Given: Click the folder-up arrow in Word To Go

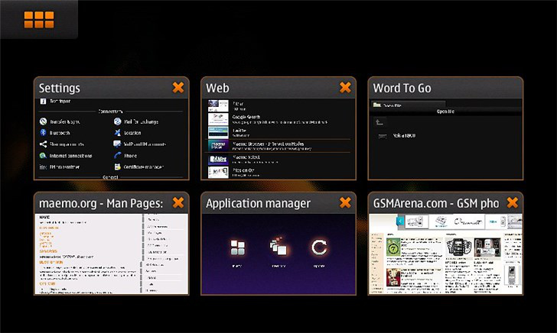Looking at the screenshot, I should point(379,122).
